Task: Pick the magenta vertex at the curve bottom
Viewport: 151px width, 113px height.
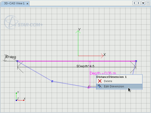Action: point(88,88)
